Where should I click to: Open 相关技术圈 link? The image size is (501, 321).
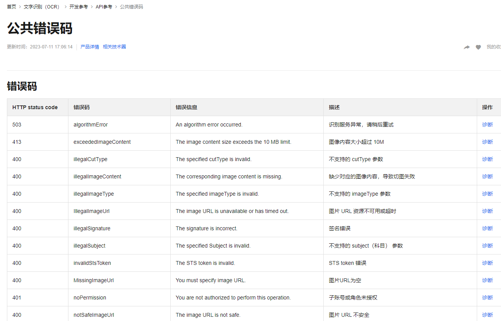click(114, 47)
